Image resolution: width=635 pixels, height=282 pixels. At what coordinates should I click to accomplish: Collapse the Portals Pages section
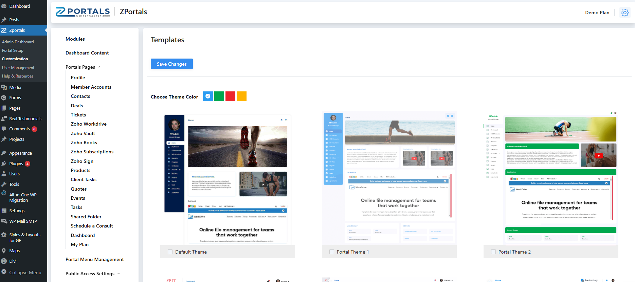point(99,67)
